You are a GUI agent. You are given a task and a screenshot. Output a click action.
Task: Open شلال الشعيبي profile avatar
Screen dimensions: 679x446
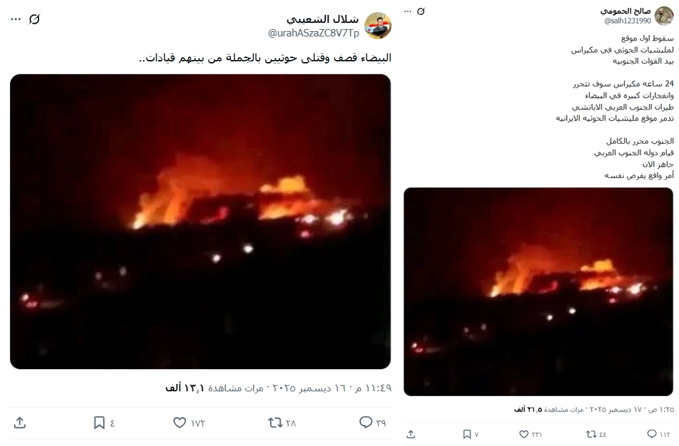pyautogui.click(x=378, y=26)
